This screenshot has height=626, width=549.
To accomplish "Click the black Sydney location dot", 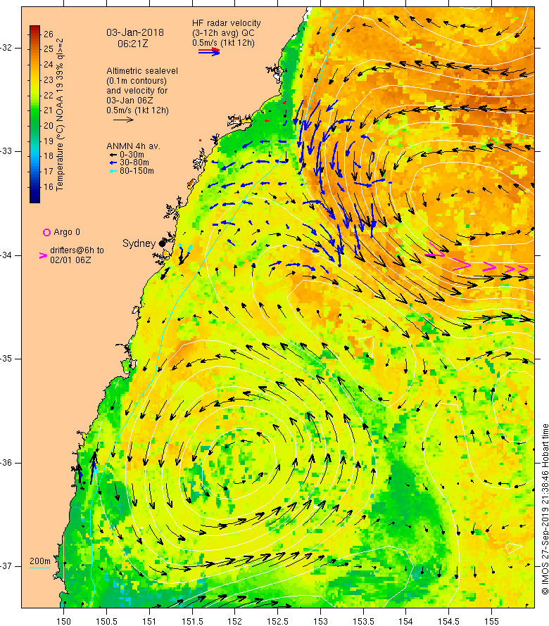I will [x=162, y=243].
